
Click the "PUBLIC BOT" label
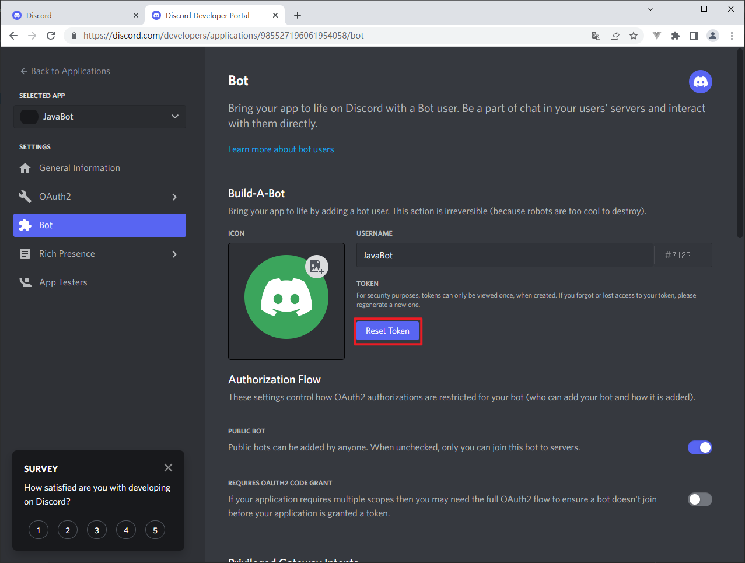coord(247,431)
